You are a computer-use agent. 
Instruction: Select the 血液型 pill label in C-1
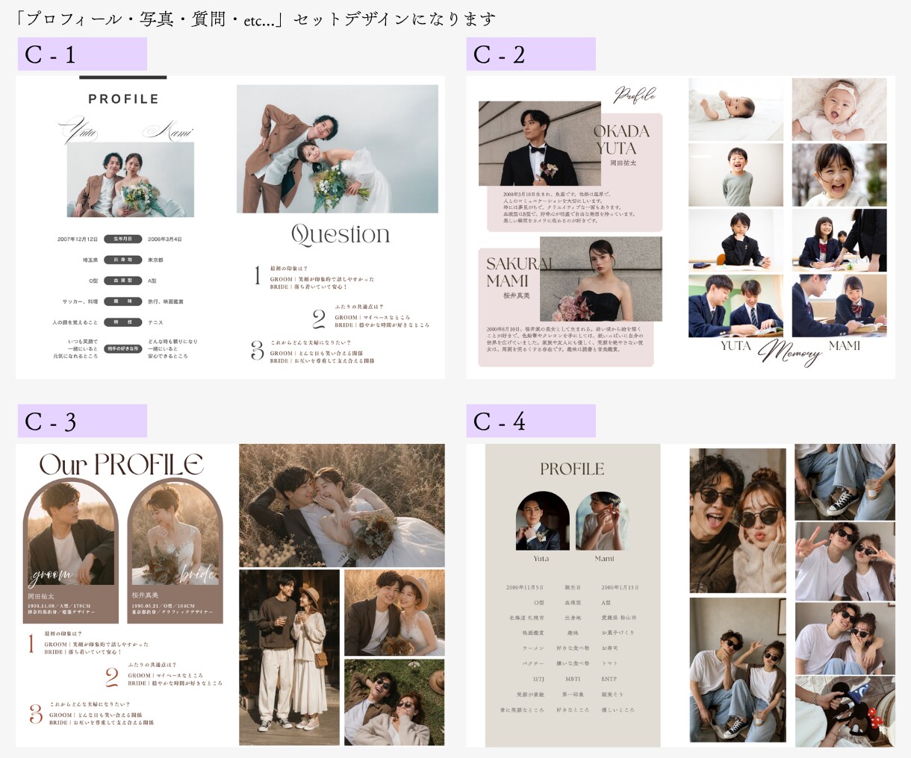click(x=122, y=281)
